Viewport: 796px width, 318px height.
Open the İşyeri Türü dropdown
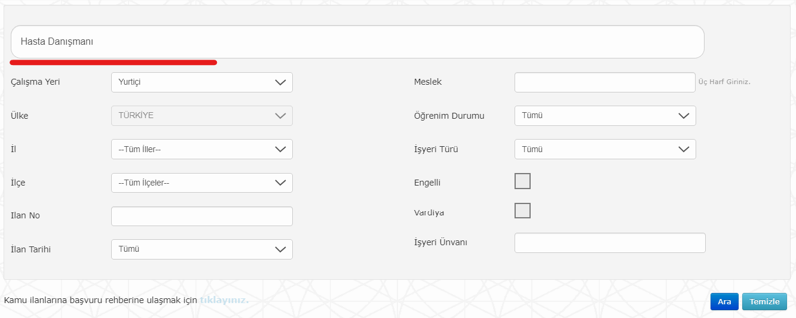click(x=605, y=149)
